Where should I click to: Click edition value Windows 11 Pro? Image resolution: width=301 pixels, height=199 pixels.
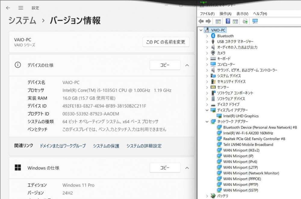click(x=78, y=185)
